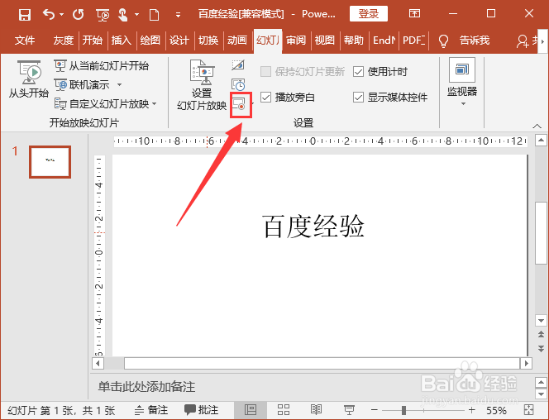This screenshot has height=420, width=549.
Task: Switch to the 动画 tab
Action: coord(237,41)
